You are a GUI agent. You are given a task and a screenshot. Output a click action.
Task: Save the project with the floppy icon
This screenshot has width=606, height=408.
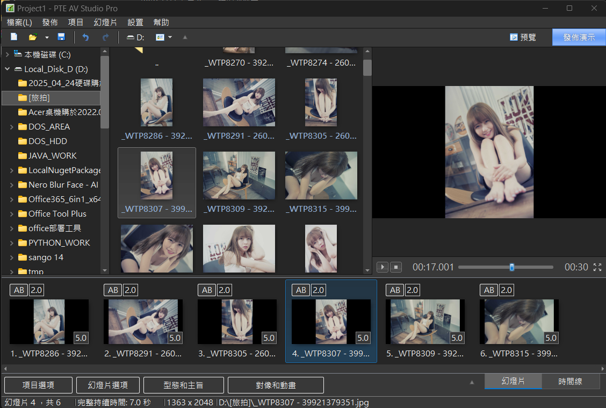tap(61, 37)
